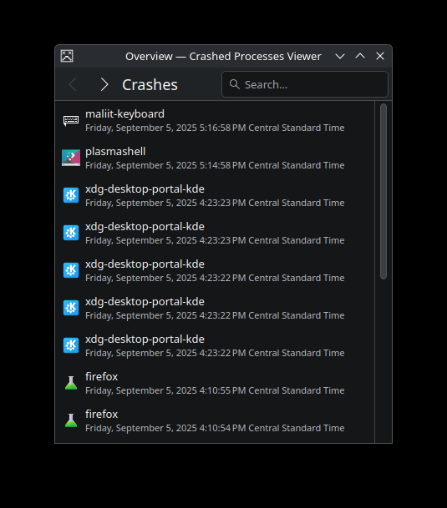Click the Crashes page heading

click(150, 85)
